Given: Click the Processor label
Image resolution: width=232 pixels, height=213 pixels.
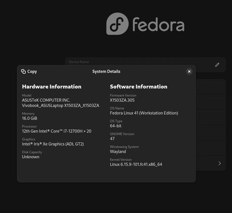Looking at the screenshot, I should 29,126.
